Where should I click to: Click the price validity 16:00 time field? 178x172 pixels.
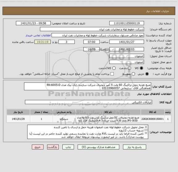[x=91, y=49]
